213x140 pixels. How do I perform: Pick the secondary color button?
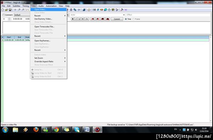point(98,19)
